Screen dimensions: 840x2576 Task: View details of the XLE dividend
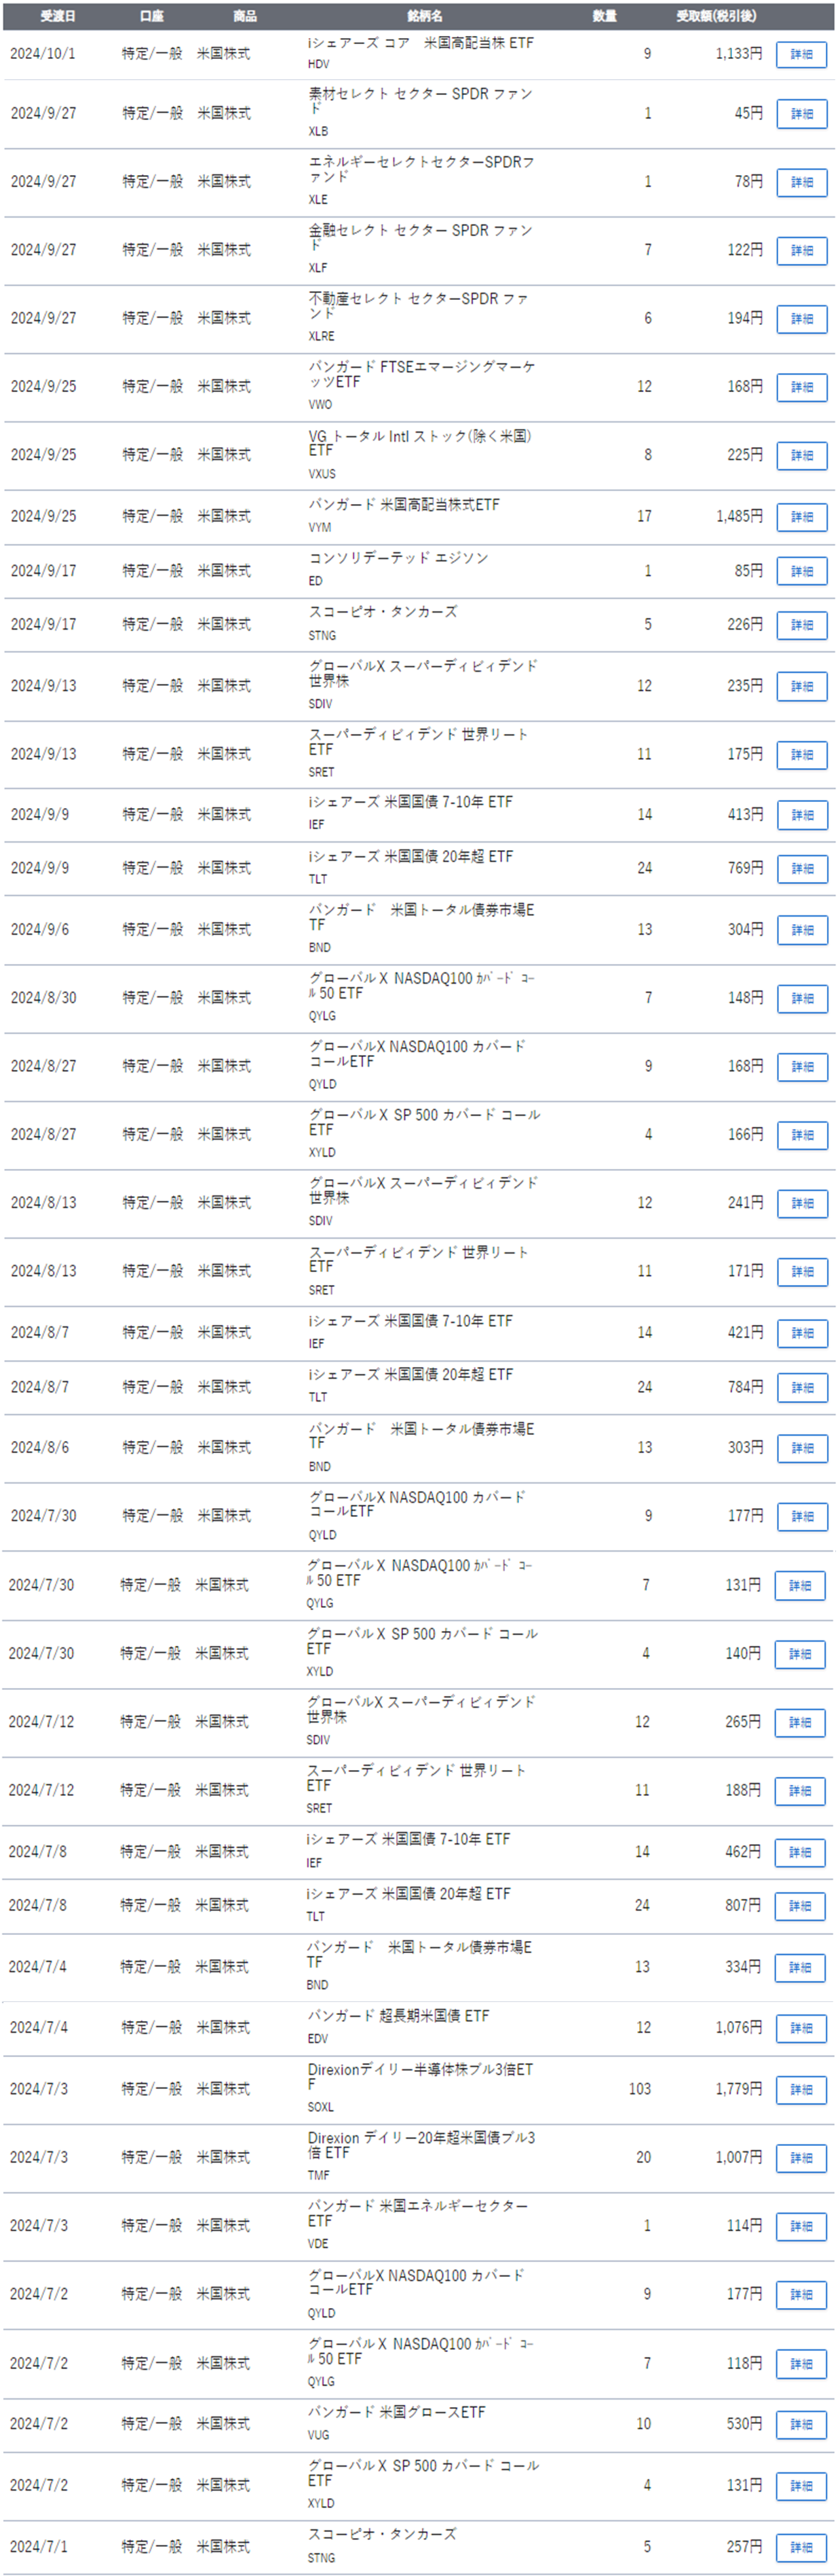[801, 182]
